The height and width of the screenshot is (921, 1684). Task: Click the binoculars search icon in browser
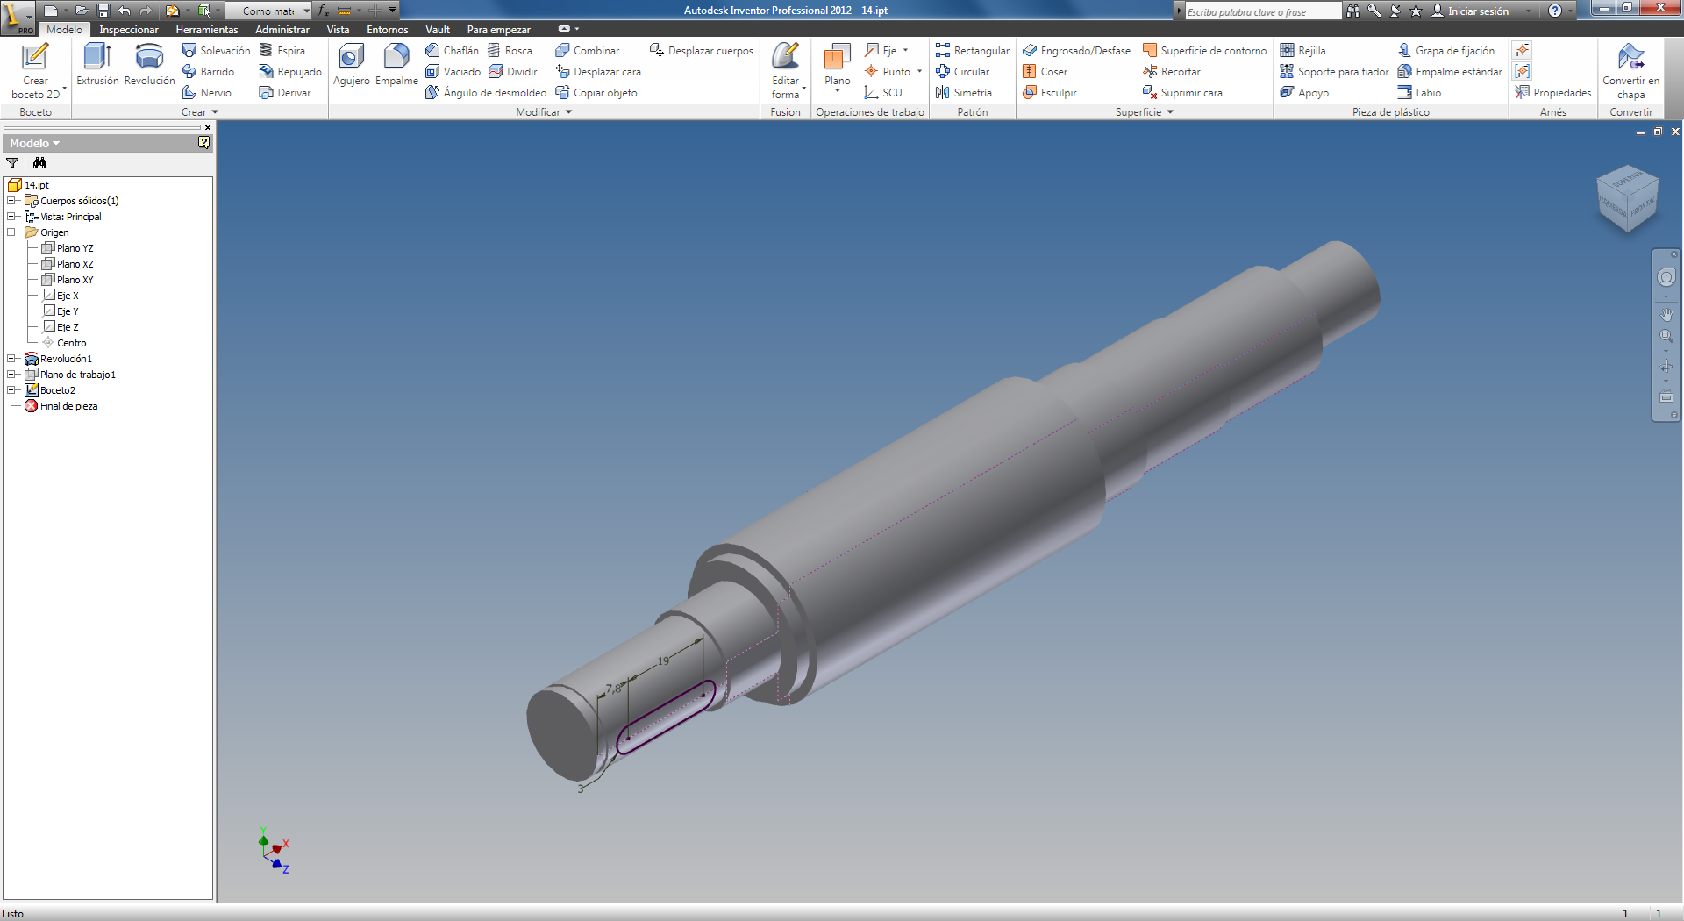coord(39,163)
